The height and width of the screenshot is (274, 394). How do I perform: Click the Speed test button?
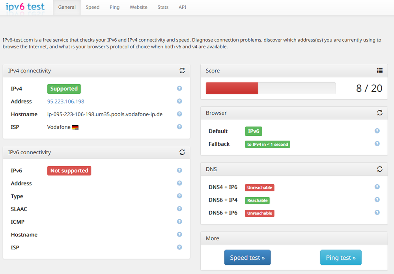(248, 257)
